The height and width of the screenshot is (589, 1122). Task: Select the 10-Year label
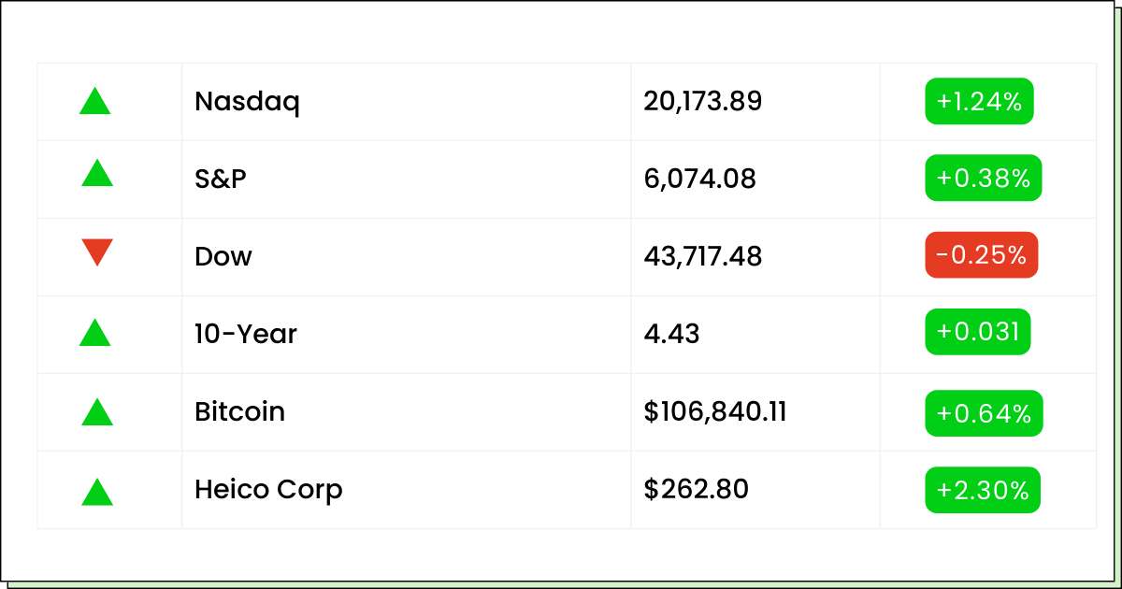[245, 334]
